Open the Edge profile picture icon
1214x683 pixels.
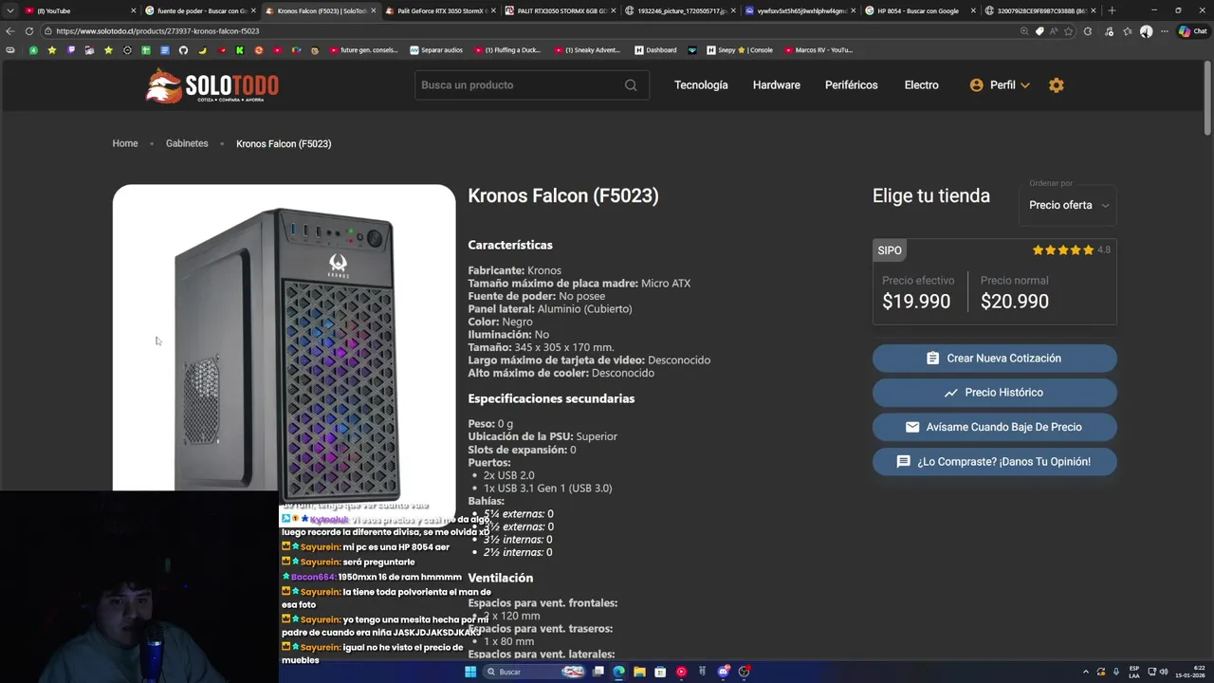point(1146,31)
